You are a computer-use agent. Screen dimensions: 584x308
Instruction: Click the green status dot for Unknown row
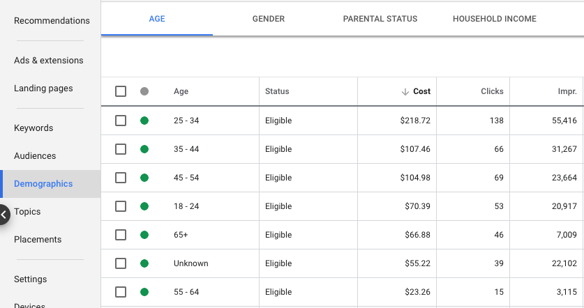click(144, 263)
